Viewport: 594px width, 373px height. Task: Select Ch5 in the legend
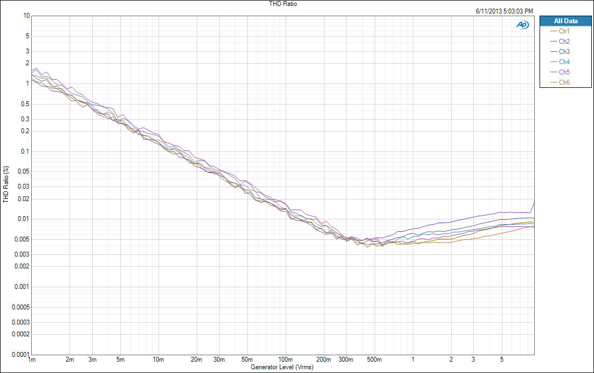point(564,72)
